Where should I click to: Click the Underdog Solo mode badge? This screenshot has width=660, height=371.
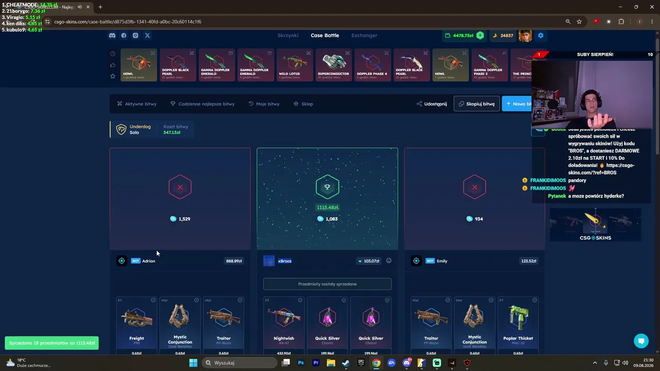pyautogui.click(x=134, y=129)
